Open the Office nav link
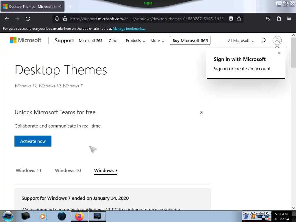The height and width of the screenshot is (222, 296). click(113, 40)
